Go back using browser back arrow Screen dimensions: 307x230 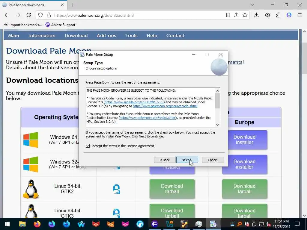7,15
